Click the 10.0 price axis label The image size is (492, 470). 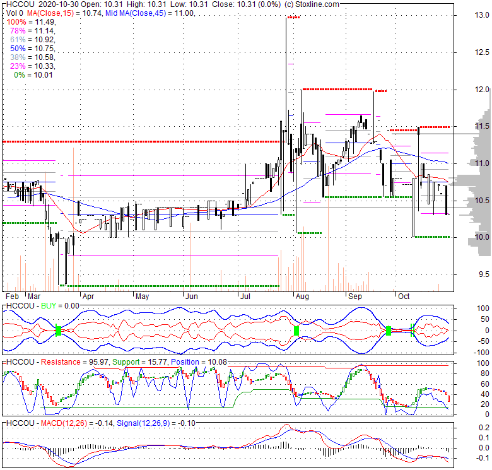click(482, 237)
